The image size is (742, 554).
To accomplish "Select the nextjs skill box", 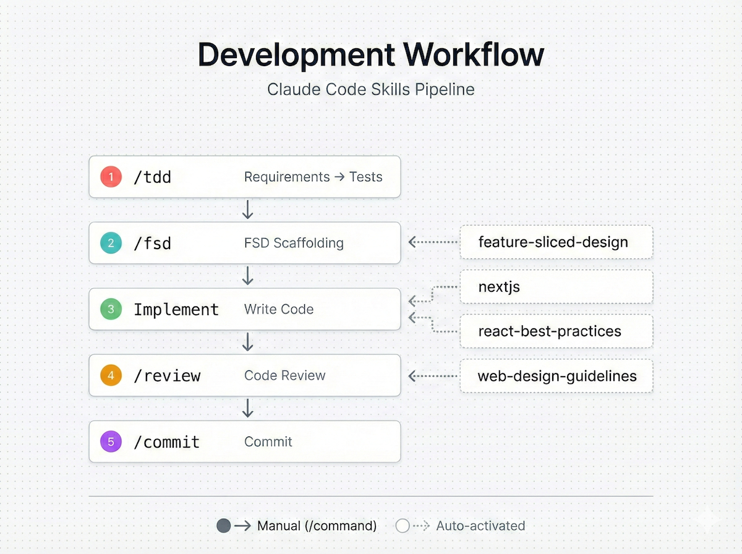I will click(x=556, y=287).
